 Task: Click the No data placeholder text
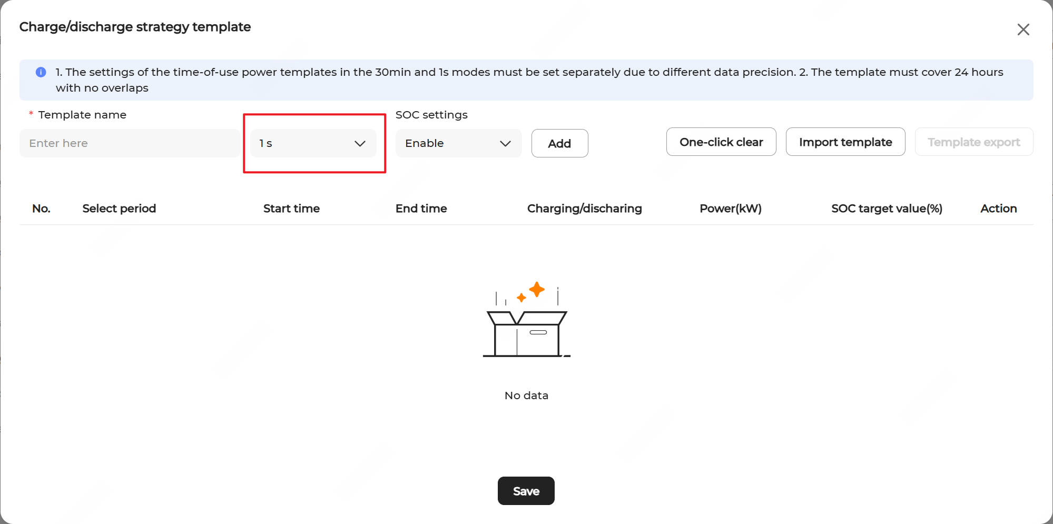526,396
